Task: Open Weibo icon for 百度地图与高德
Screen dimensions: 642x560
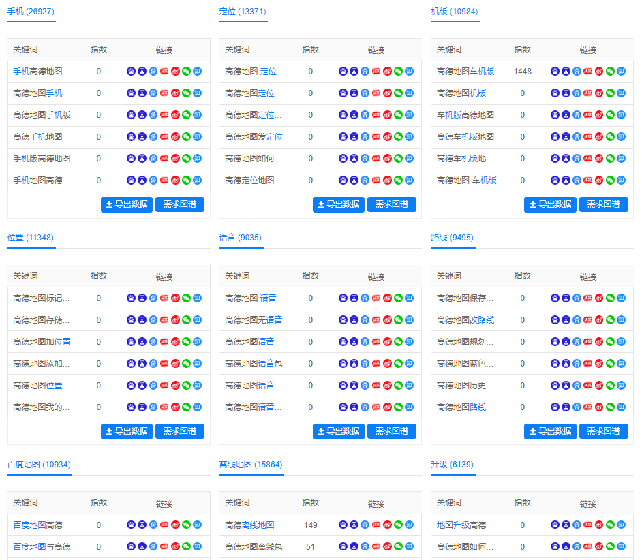Action: coord(175,546)
